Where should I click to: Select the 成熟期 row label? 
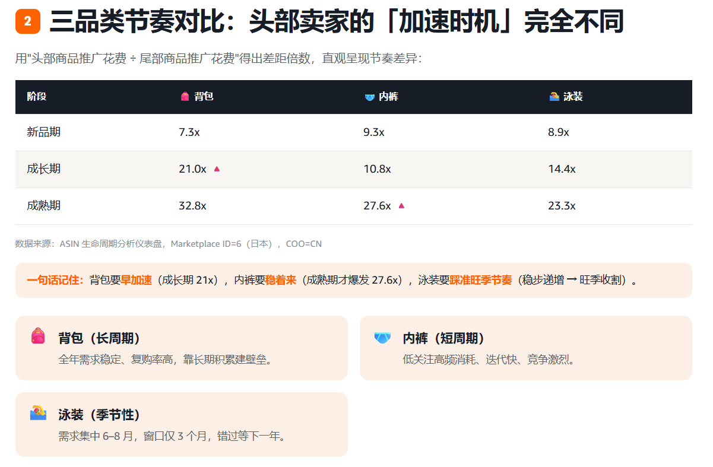click(x=43, y=206)
